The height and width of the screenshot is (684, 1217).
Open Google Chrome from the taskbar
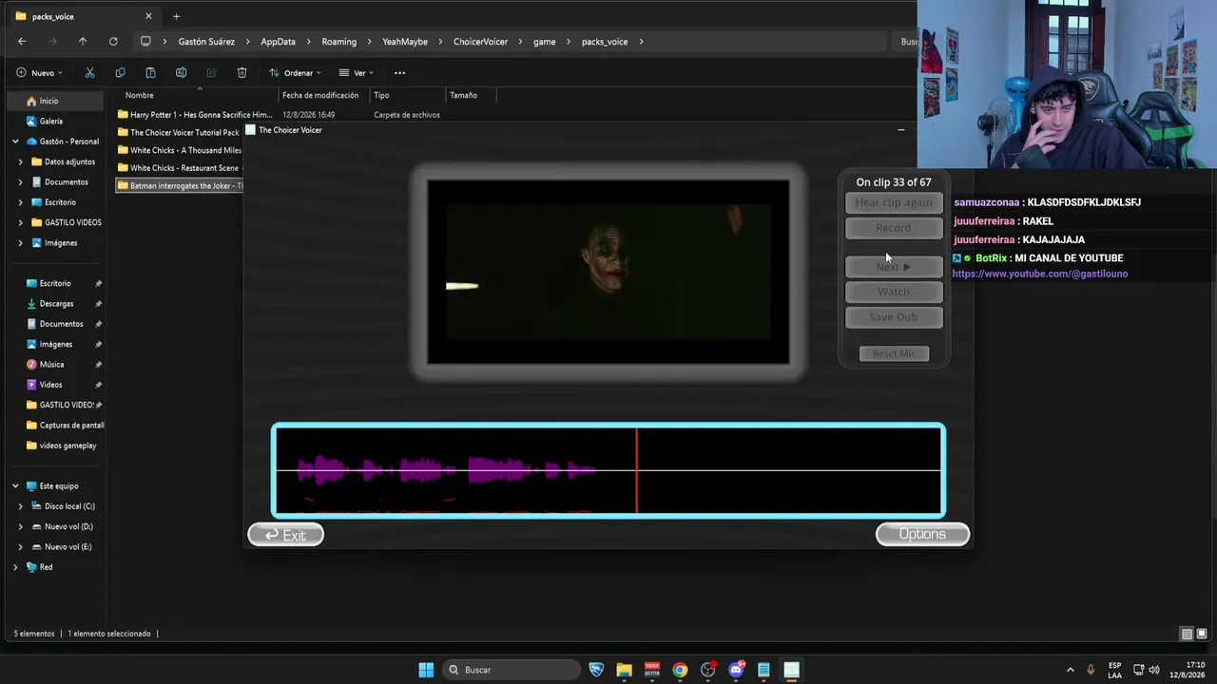point(680,670)
